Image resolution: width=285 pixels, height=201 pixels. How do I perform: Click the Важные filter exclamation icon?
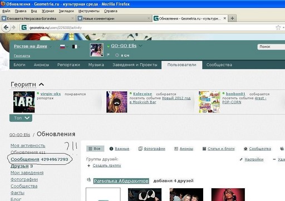pos(111,149)
